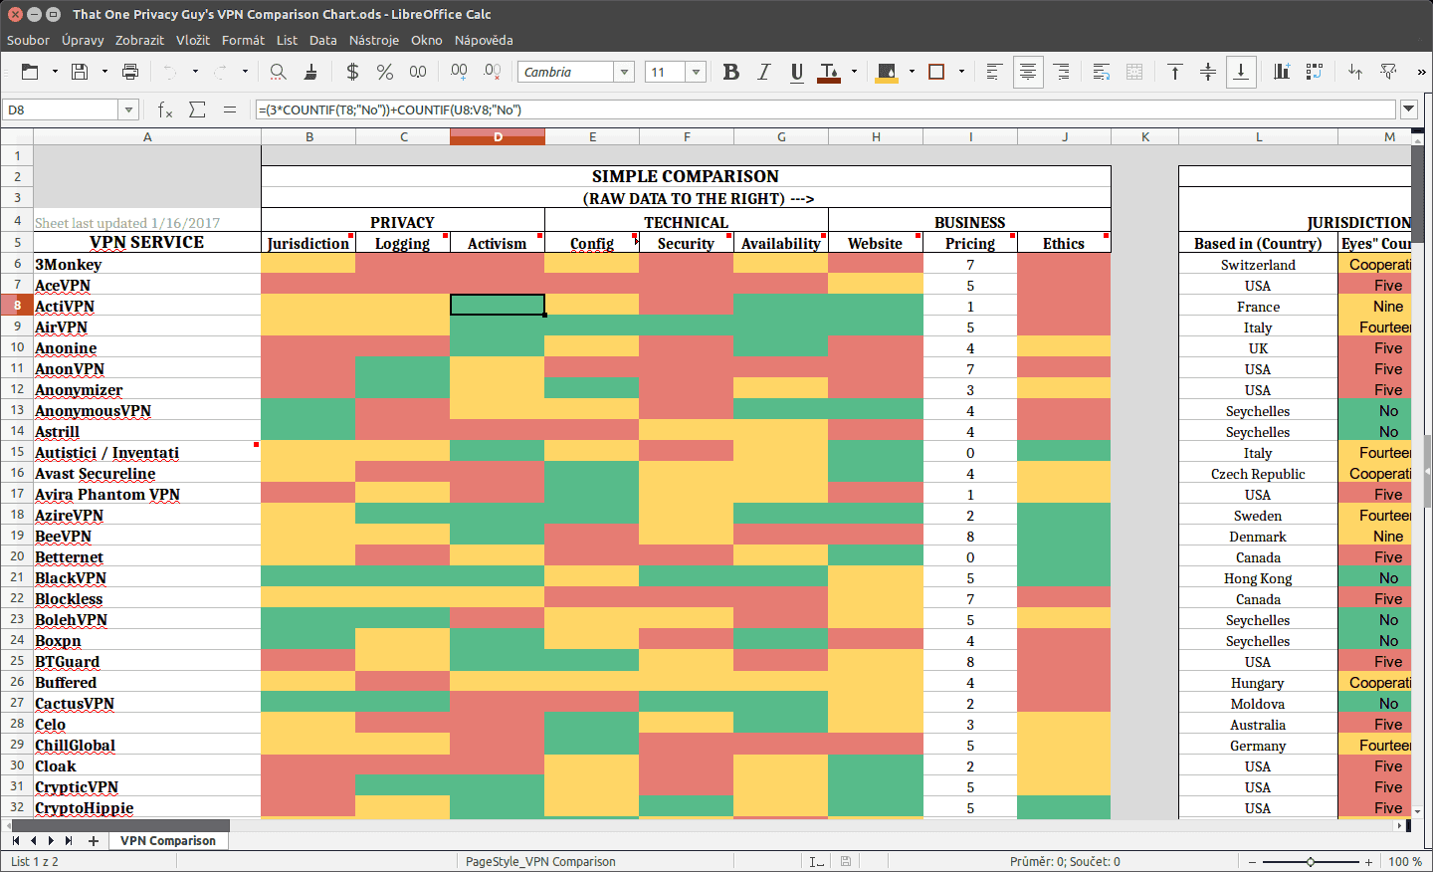Click the Sum sigma icon
The height and width of the screenshot is (872, 1433).
[197, 109]
